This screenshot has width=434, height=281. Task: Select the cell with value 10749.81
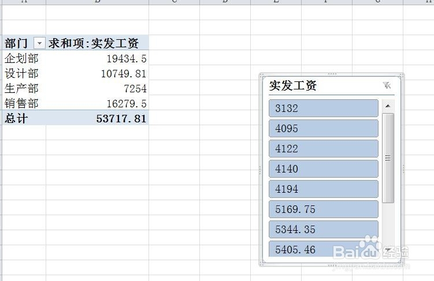tap(97, 73)
